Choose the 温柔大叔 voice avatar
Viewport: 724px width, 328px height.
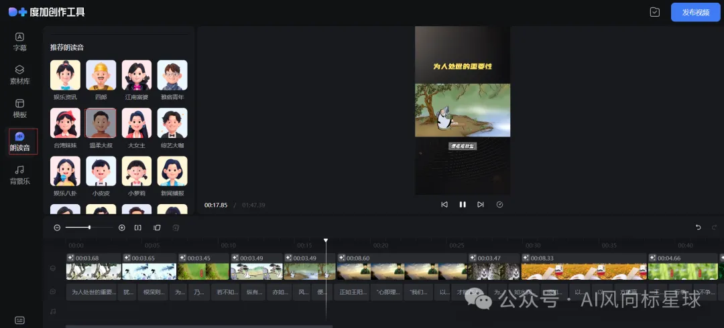coord(101,123)
